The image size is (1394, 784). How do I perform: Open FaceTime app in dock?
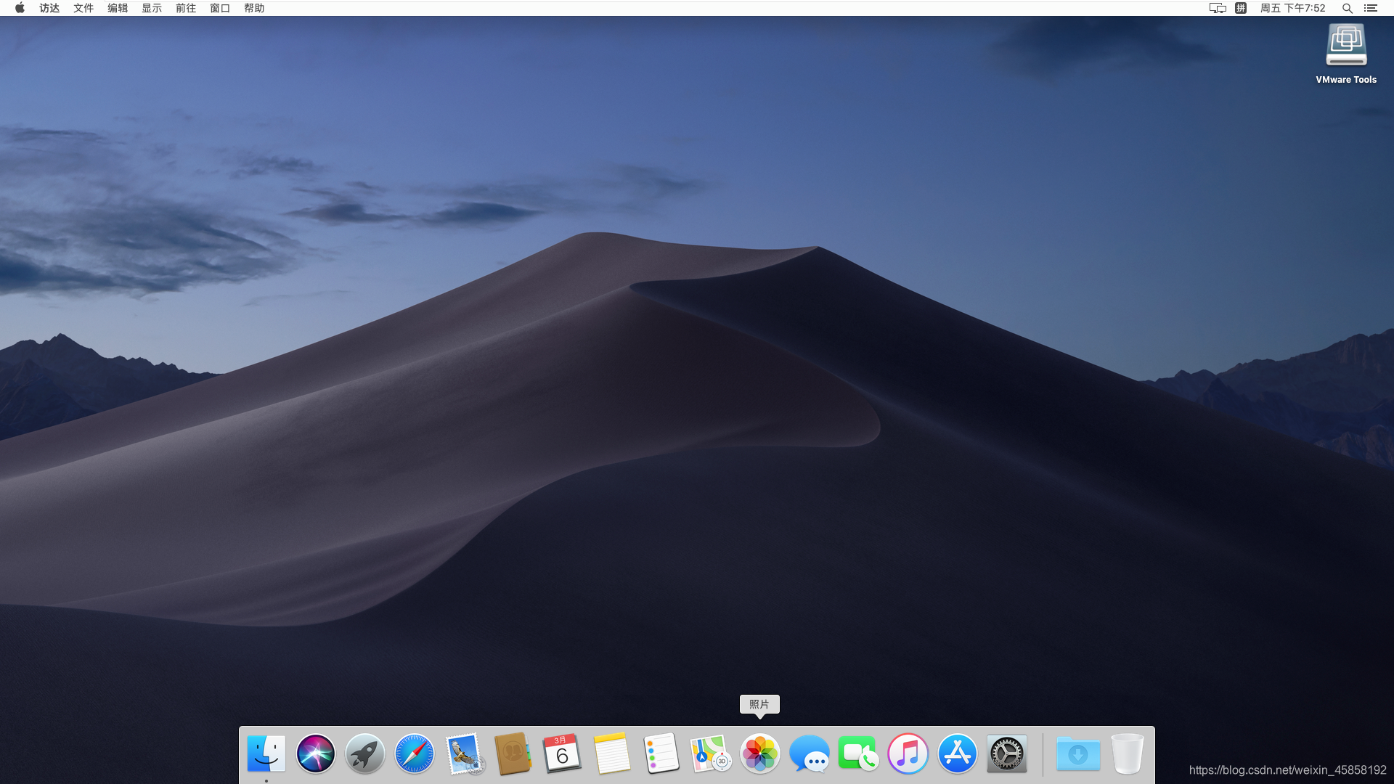858,754
